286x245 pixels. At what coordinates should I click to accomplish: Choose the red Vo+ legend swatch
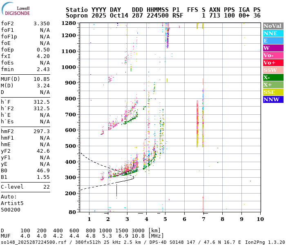coord(273,62)
